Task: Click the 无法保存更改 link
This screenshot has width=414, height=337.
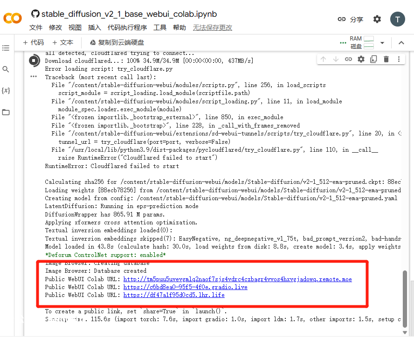Action: click(x=212, y=27)
